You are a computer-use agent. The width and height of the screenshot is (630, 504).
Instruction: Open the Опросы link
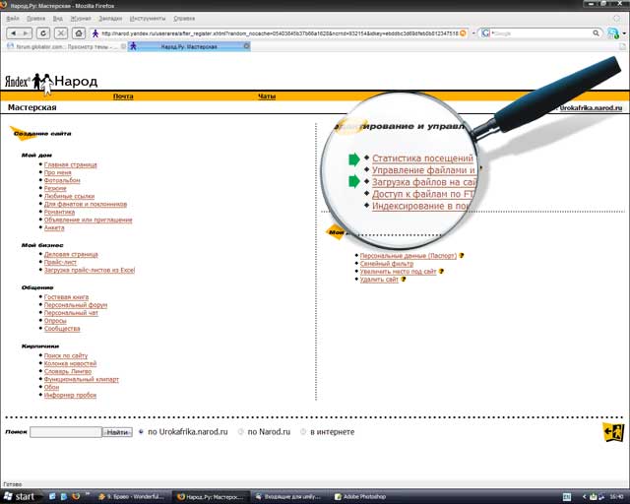click(55, 321)
